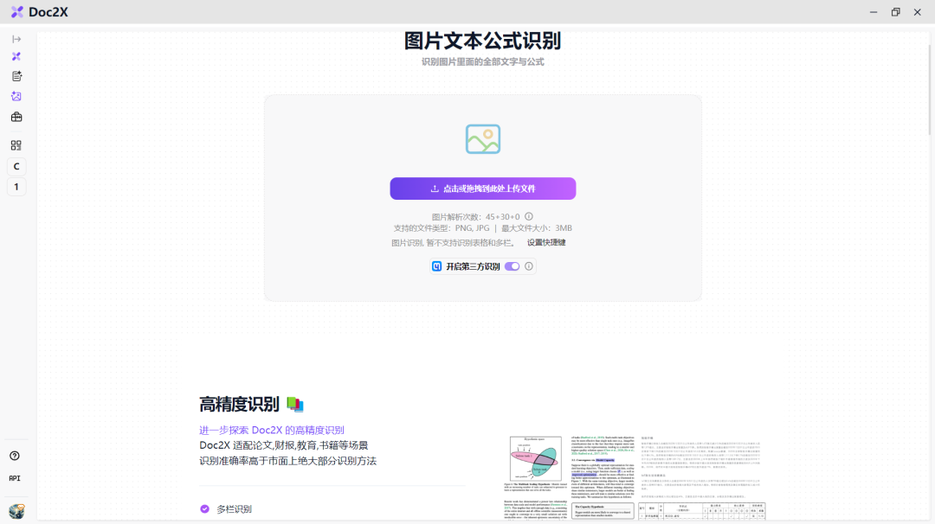The height and width of the screenshot is (524, 935).
Task: Click the user avatar at bottom left
Action: coord(16,511)
